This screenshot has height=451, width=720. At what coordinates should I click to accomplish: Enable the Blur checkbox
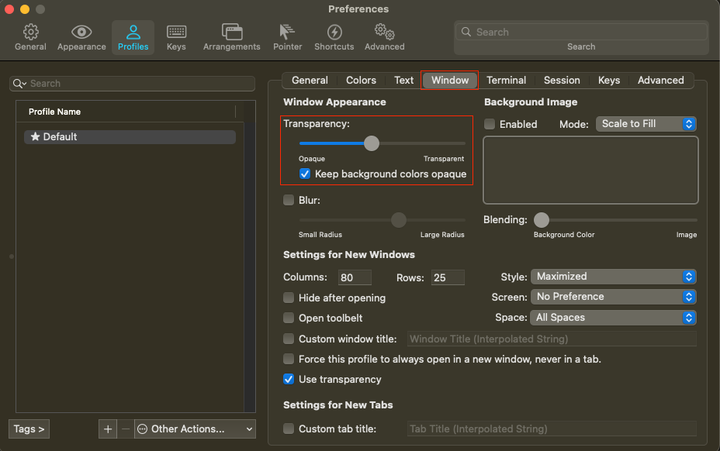pos(289,200)
